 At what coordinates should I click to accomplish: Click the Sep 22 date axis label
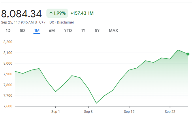(x=170, y=111)
